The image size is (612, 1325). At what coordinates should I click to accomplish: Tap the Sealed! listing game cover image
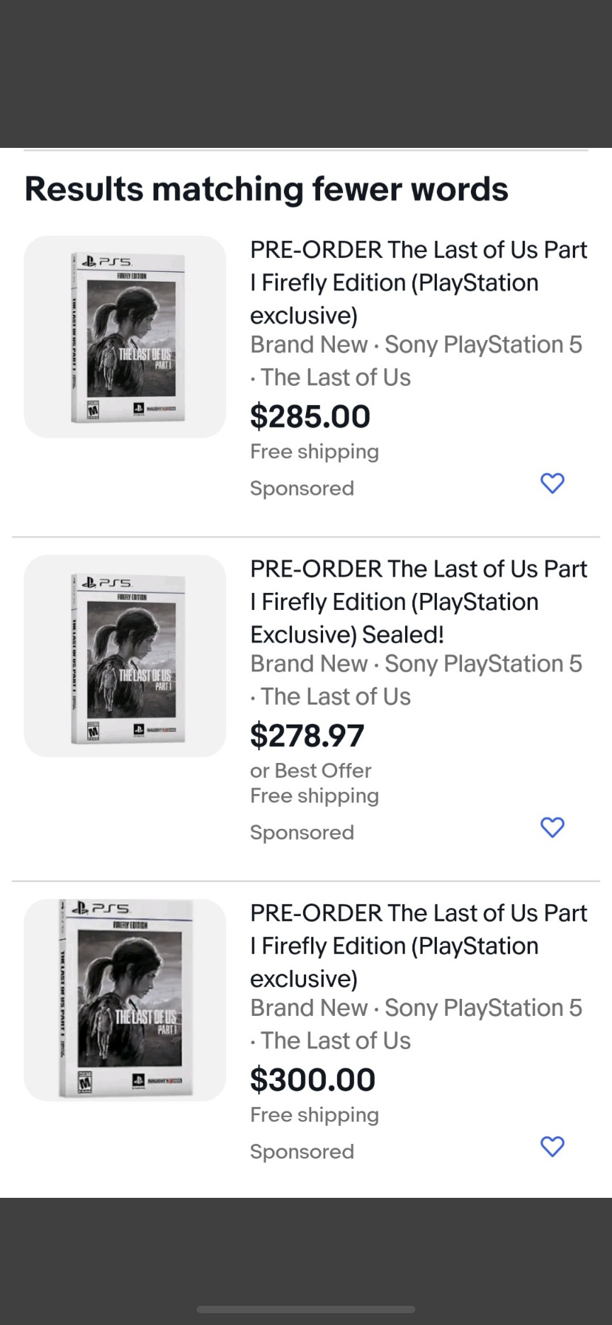(x=125, y=656)
